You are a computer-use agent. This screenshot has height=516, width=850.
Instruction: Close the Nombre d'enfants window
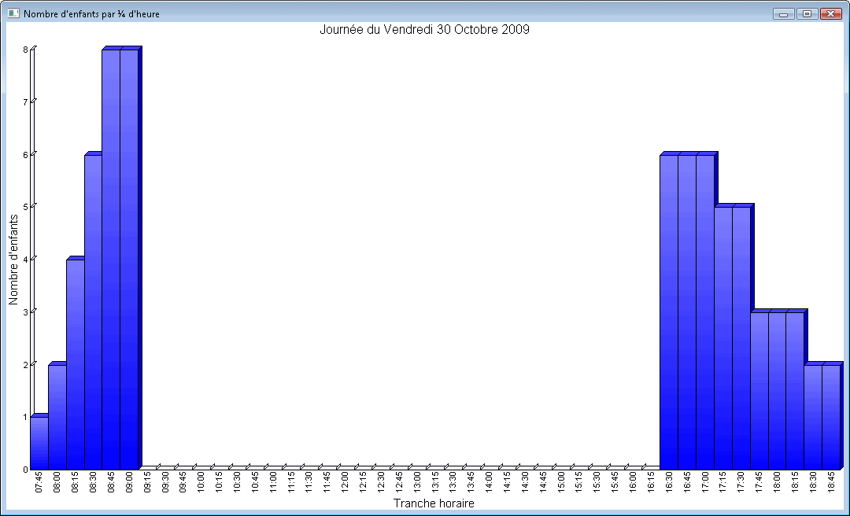[x=830, y=13]
